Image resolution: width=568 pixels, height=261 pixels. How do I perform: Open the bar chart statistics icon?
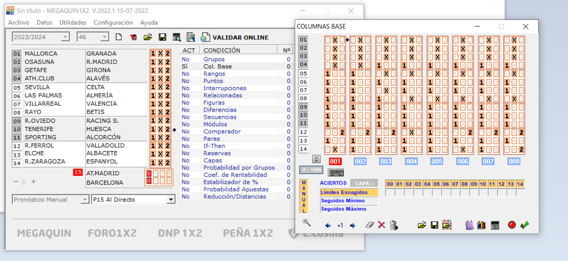pos(481,225)
